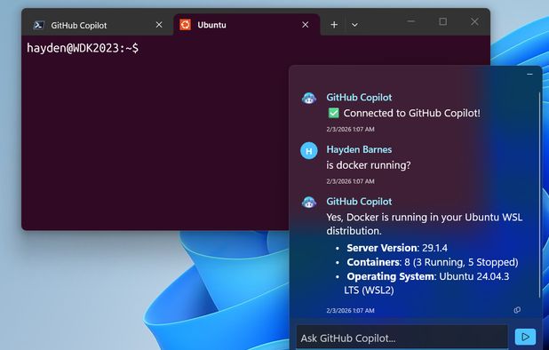Viewport: 549px width, 350px height.
Task: Minimize the Copilot chat panel
Action: click(x=529, y=75)
